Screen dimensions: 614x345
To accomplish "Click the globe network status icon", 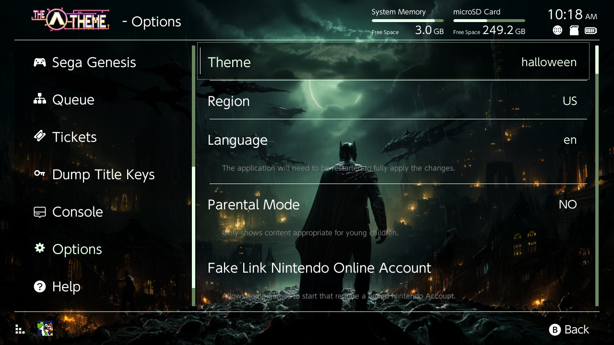I will pyautogui.click(x=557, y=31).
